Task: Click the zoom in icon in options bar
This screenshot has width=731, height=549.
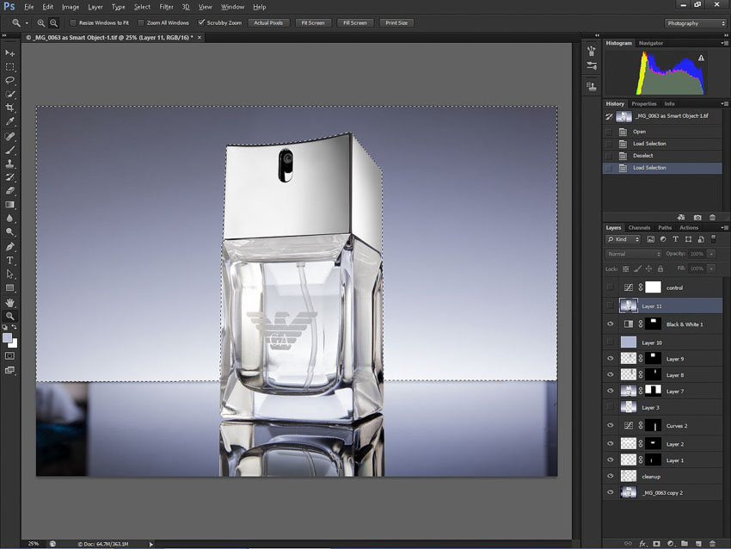Action: [x=41, y=23]
